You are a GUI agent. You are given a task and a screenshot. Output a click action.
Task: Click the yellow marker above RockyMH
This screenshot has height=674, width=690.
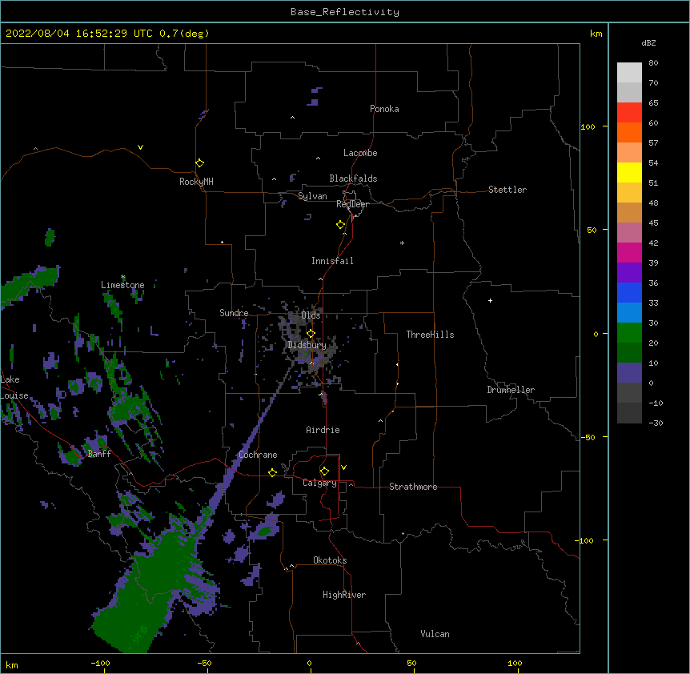[199, 162]
